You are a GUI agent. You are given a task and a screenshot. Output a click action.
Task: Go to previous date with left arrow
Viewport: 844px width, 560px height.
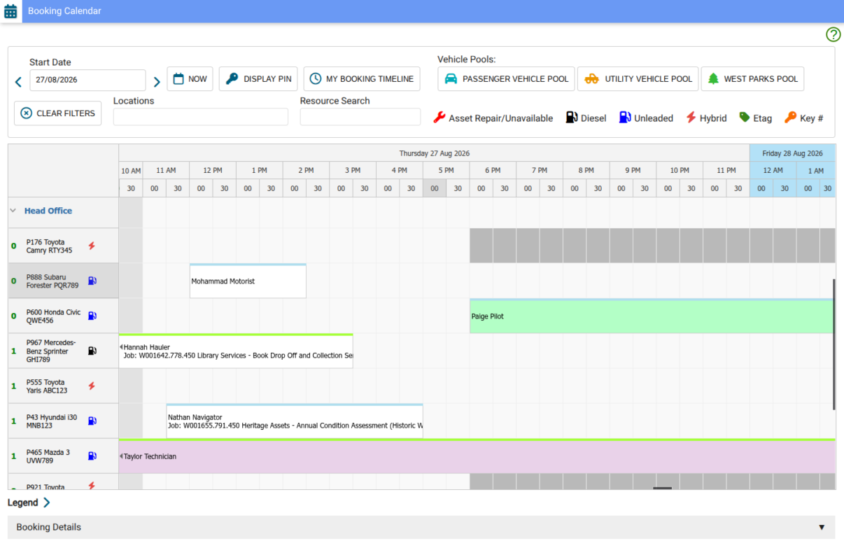coord(18,83)
